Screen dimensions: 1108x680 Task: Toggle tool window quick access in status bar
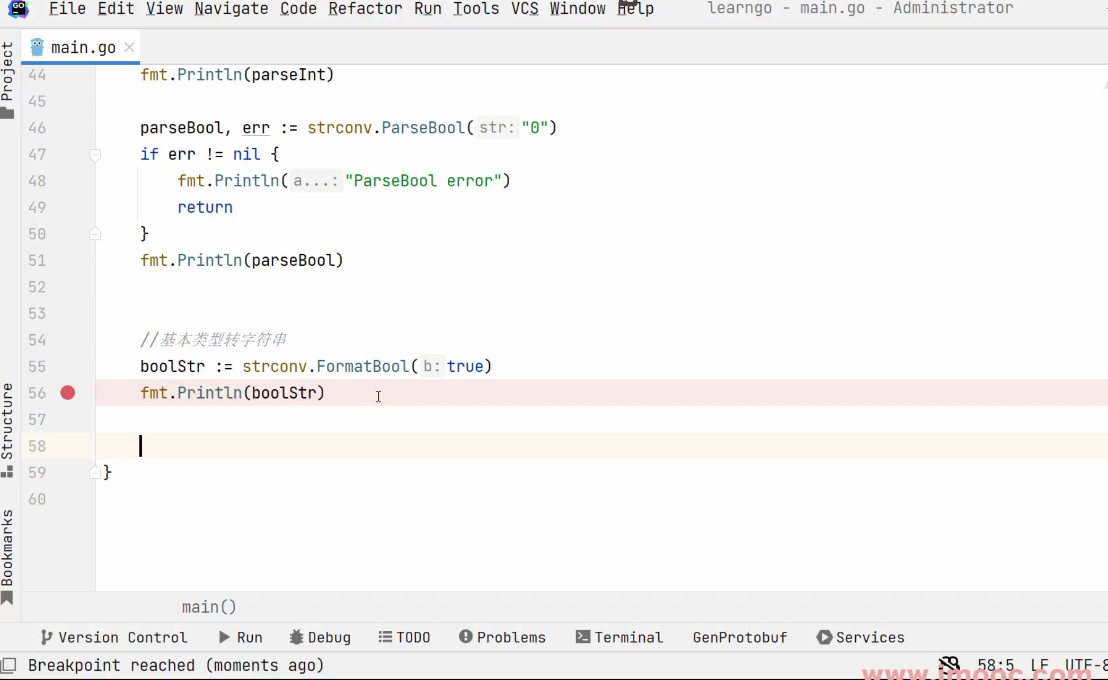point(9,665)
